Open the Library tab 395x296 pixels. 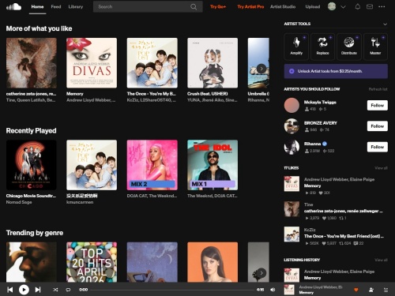[x=76, y=6]
